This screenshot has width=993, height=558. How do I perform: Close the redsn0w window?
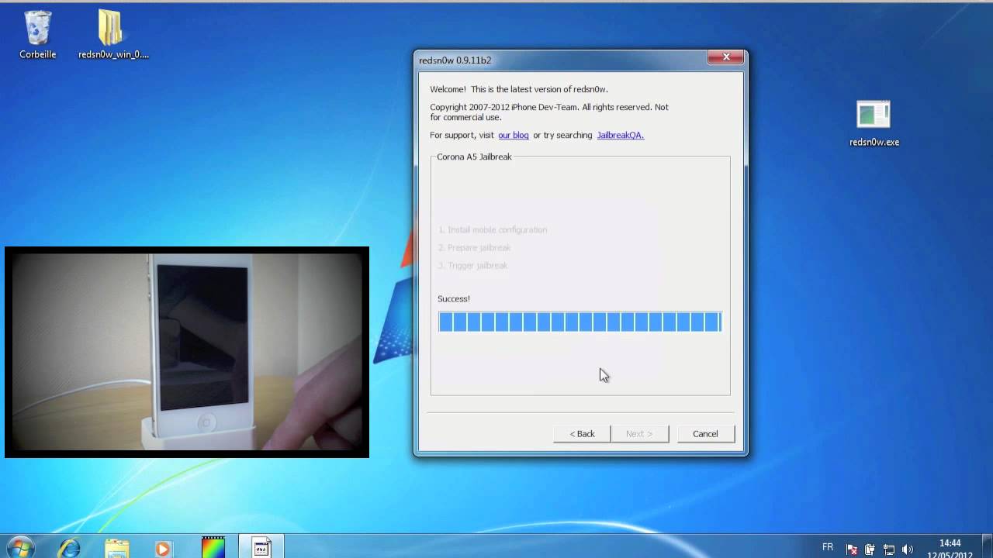[726, 57]
